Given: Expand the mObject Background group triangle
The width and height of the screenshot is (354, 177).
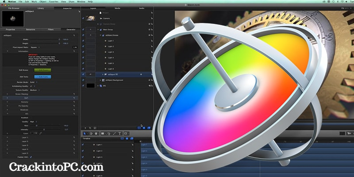Looking at the screenshot, I should [x=101, y=80].
